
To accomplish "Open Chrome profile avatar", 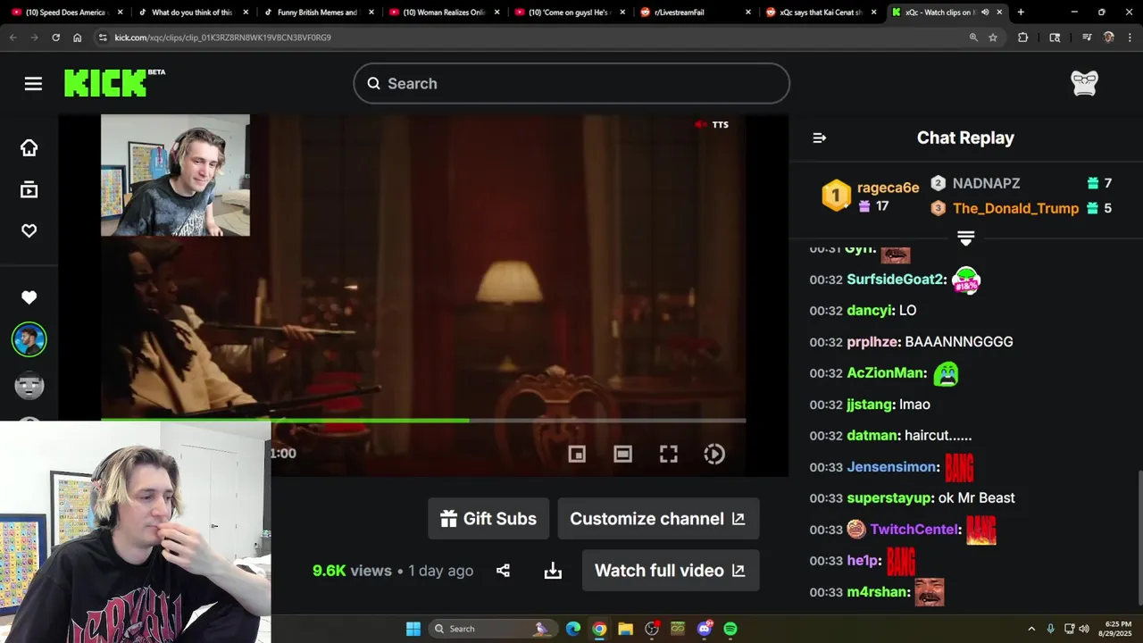I will 1109,38.
